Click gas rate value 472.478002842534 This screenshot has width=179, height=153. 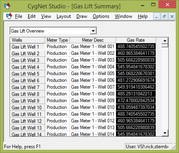pos(136,101)
